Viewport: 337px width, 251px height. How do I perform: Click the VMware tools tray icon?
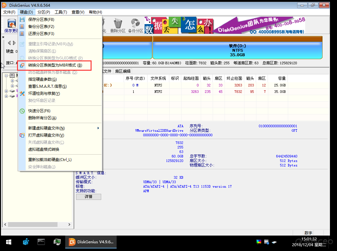click(267, 242)
